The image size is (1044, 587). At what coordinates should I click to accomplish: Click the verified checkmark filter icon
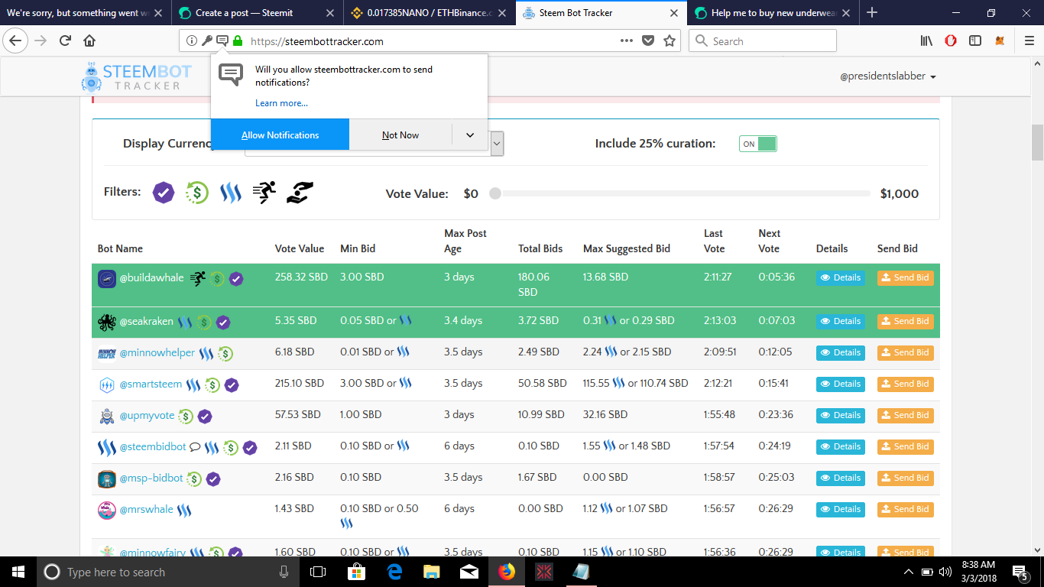point(164,193)
